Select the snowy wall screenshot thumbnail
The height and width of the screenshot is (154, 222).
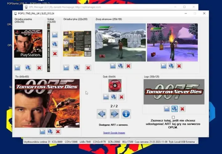(x=120, y=43)
